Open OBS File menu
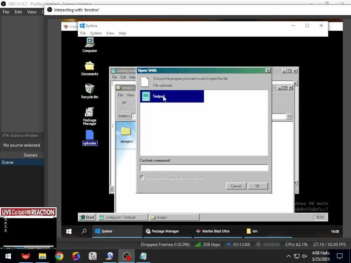 (6, 12)
